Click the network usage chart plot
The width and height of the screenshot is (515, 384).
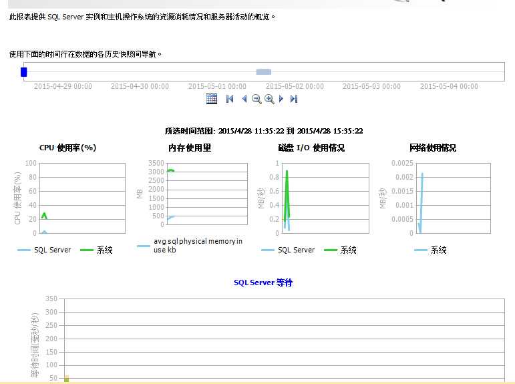(x=454, y=198)
